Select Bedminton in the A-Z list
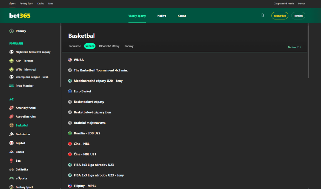The height and width of the screenshot is (189, 321). coord(23,134)
